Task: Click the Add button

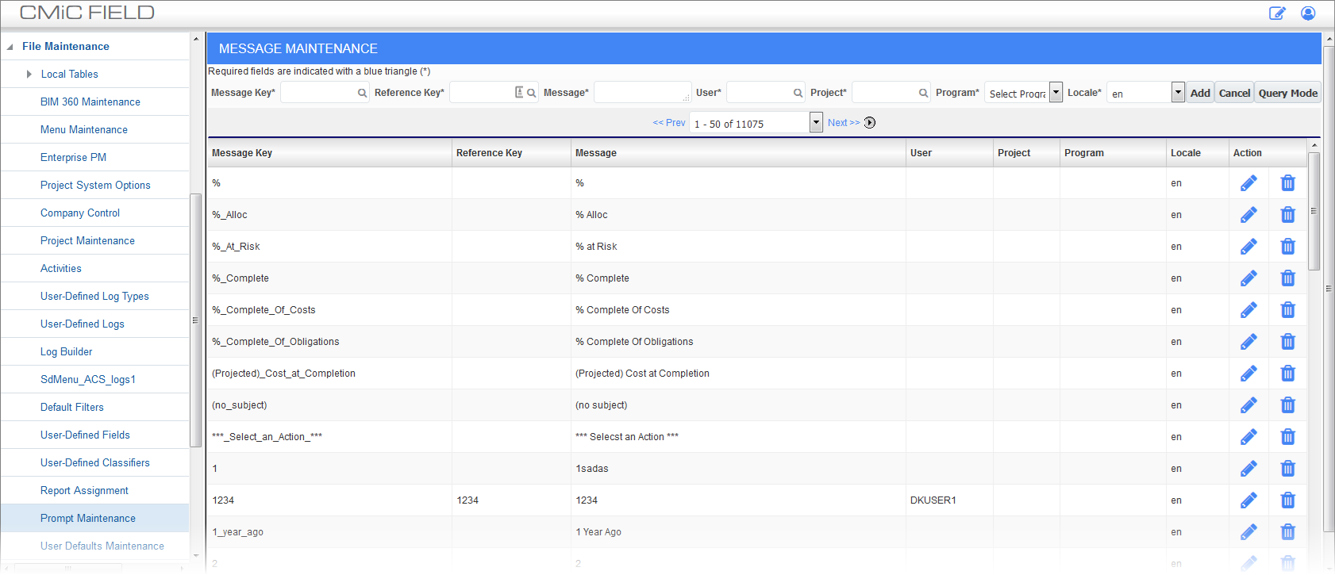Action: pyautogui.click(x=1200, y=93)
